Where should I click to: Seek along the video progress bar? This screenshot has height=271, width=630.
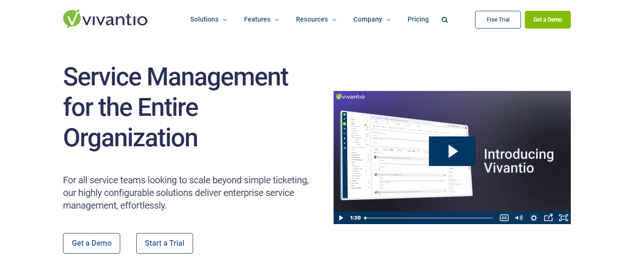(x=428, y=218)
